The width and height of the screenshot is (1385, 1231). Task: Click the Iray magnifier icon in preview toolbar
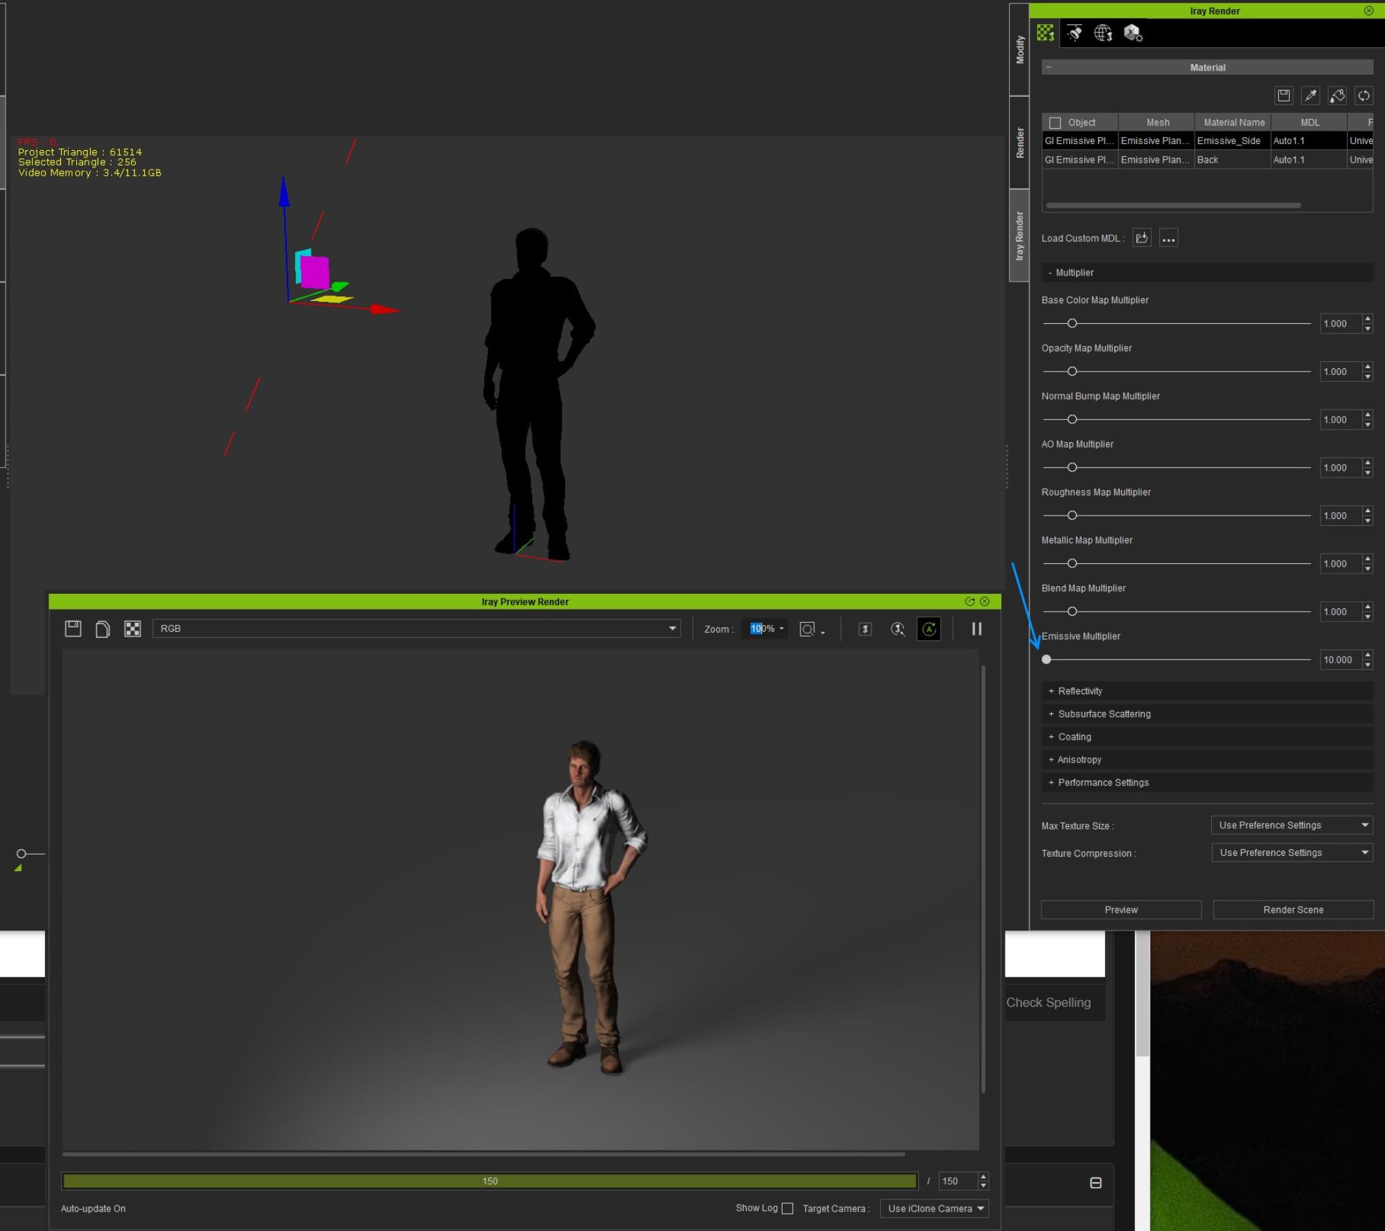coord(897,629)
